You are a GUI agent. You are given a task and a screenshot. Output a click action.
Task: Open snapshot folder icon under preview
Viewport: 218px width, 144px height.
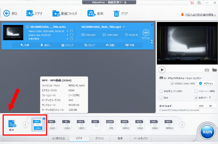click(215, 70)
